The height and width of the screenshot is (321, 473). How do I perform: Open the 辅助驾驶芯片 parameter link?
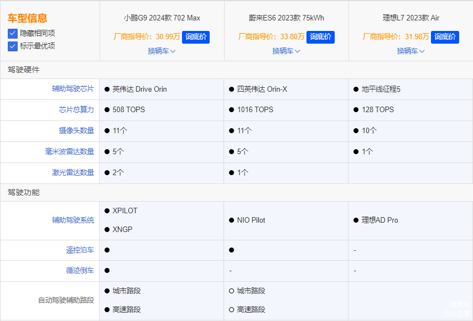[73, 89]
